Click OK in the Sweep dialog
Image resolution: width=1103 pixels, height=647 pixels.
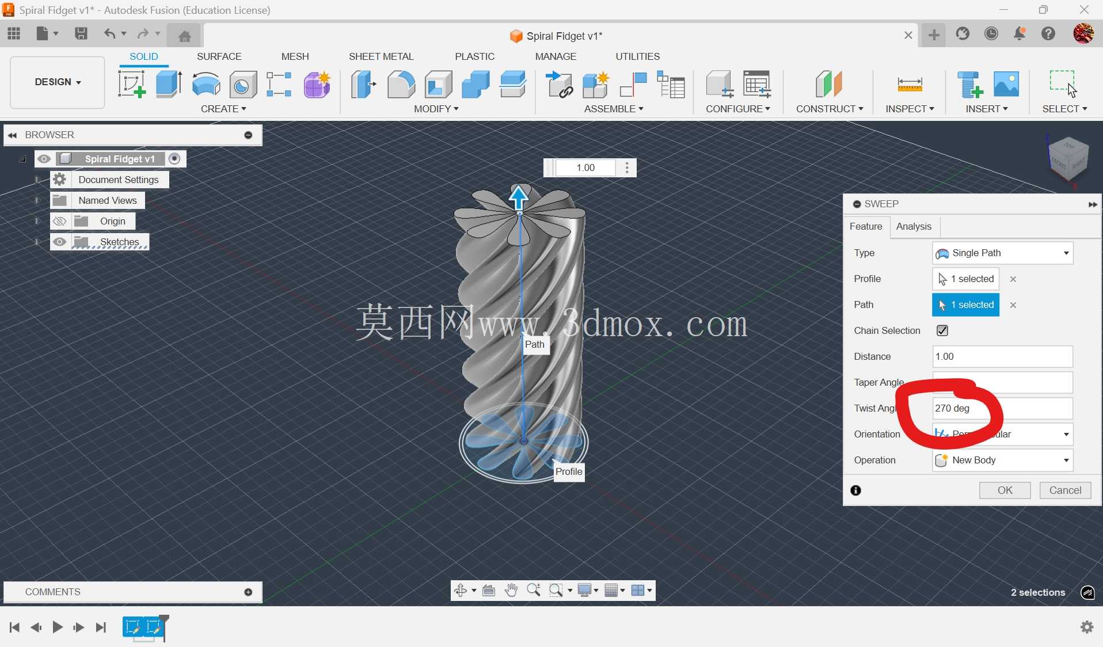coord(1005,490)
